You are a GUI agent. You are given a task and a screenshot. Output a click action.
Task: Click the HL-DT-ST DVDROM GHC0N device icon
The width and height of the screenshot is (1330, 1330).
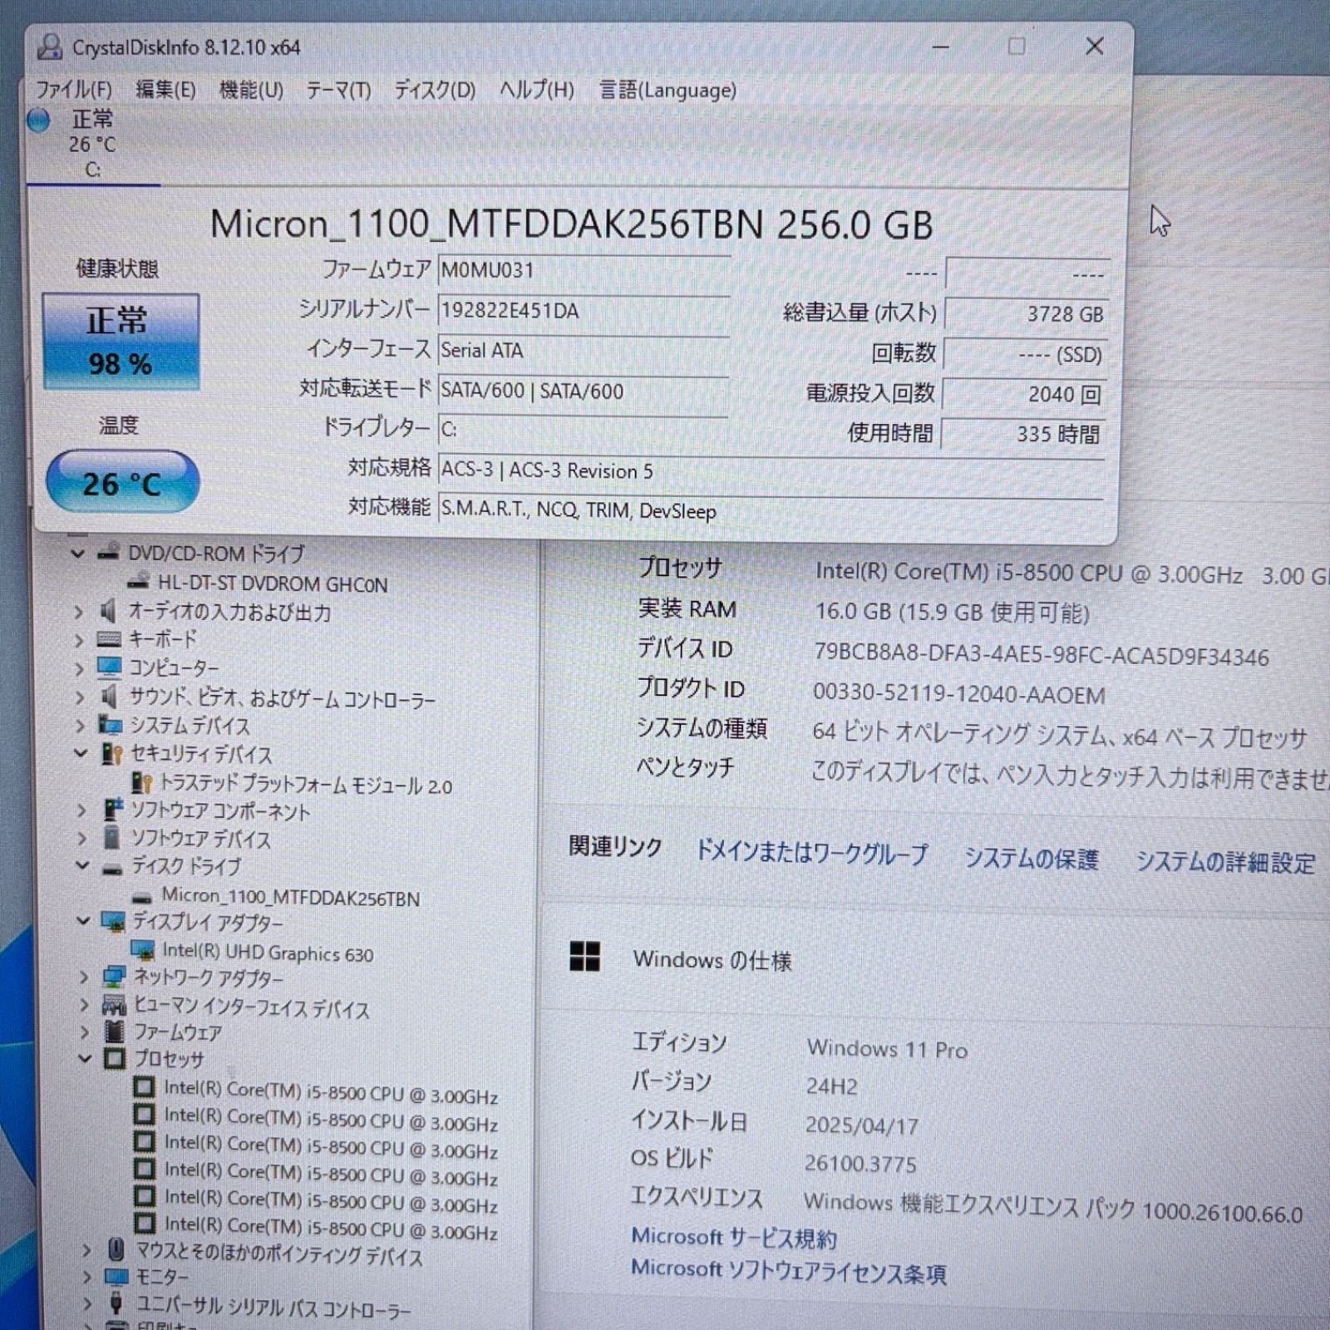pos(139,582)
